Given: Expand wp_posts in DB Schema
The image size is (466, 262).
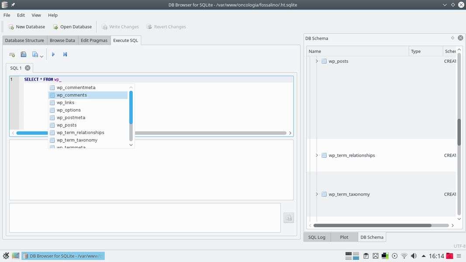Looking at the screenshot, I should point(317,61).
